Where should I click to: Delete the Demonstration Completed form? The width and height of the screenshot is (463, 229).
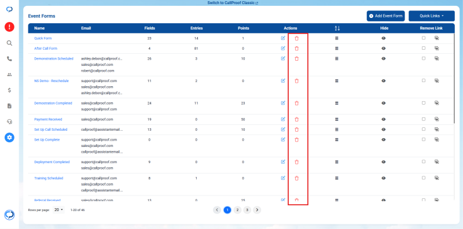point(297,104)
